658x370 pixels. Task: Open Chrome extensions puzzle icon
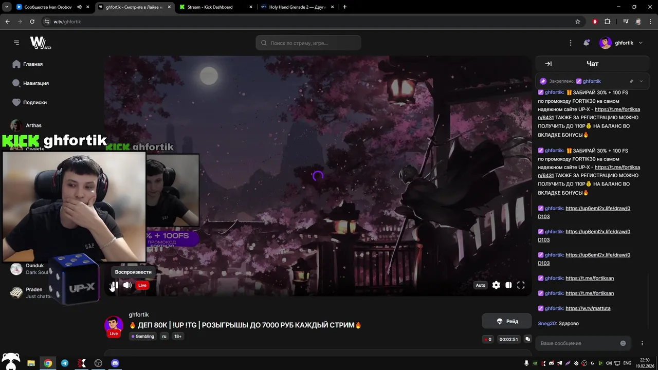[x=608, y=22]
